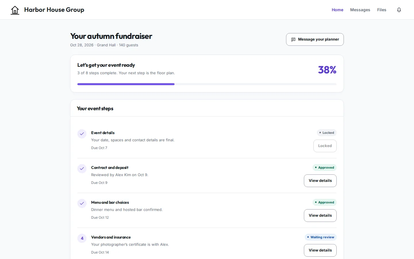View details for Vendors and insurance
The width and height of the screenshot is (414, 259).
point(320,250)
